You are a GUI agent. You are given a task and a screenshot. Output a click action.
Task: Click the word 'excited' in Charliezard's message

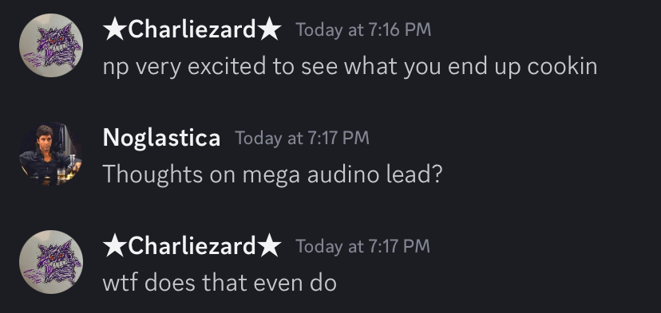pyautogui.click(x=227, y=66)
